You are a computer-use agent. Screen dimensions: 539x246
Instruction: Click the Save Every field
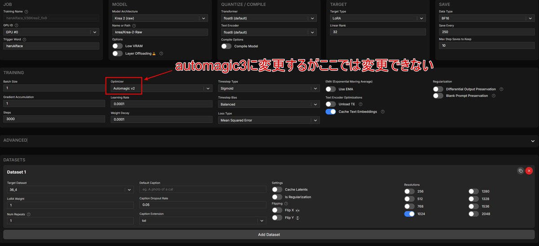tap(487, 32)
